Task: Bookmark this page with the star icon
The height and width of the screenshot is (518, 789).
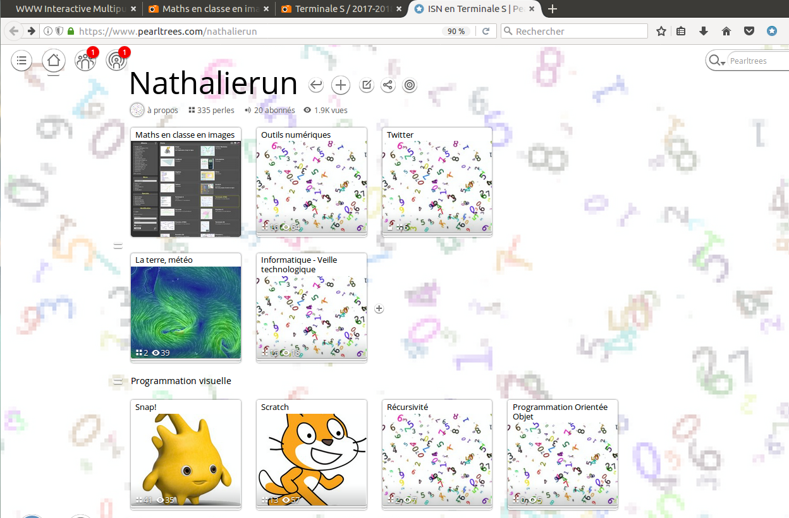Action: (x=661, y=31)
